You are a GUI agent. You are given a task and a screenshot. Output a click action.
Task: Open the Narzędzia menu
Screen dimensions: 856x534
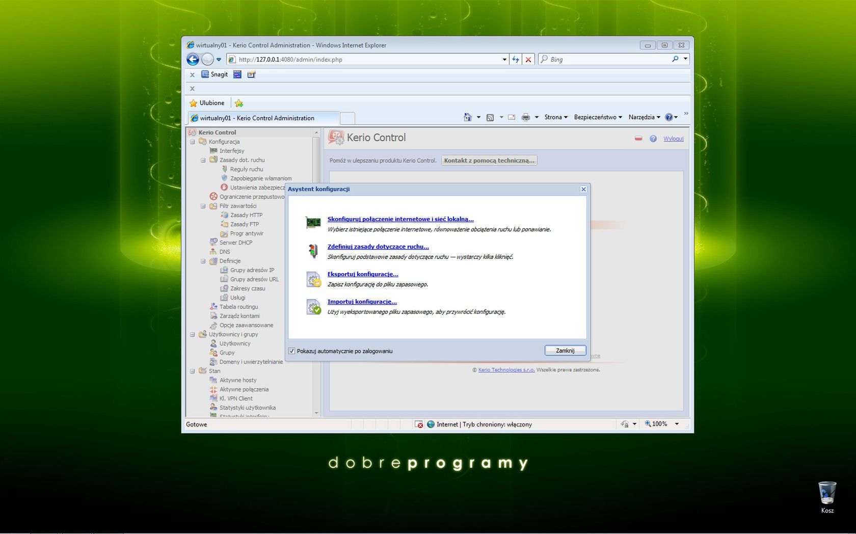645,117
